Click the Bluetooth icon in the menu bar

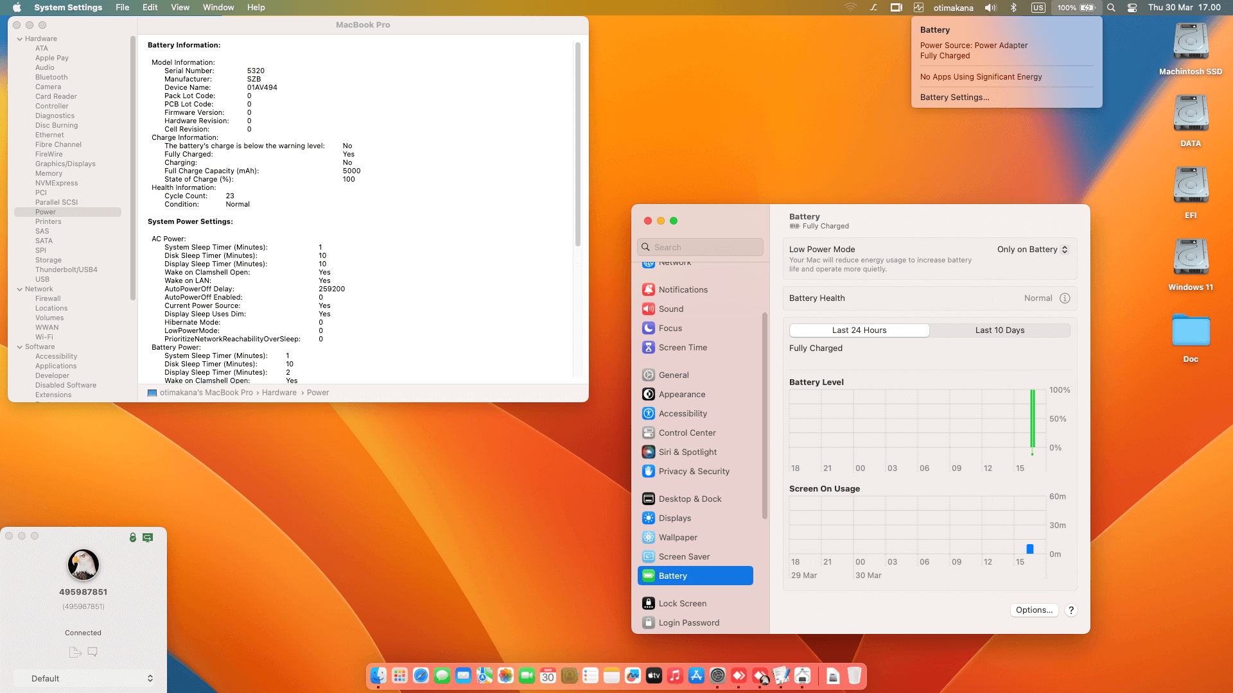pos(1014,8)
